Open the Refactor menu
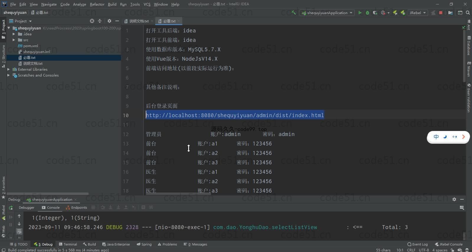This screenshot has height=252, width=472. tap(97, 4)
